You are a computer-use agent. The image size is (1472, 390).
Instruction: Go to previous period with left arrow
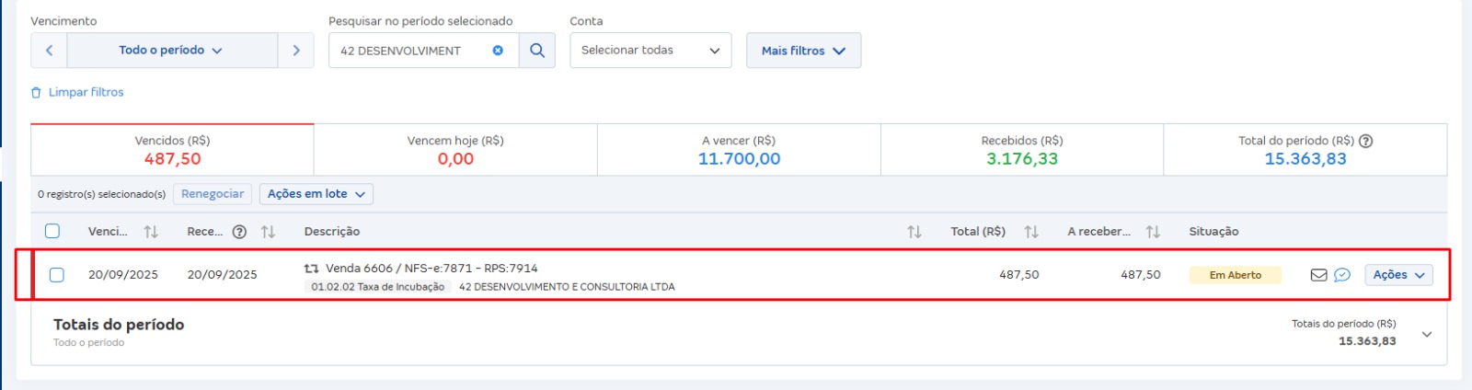[49, 51]
